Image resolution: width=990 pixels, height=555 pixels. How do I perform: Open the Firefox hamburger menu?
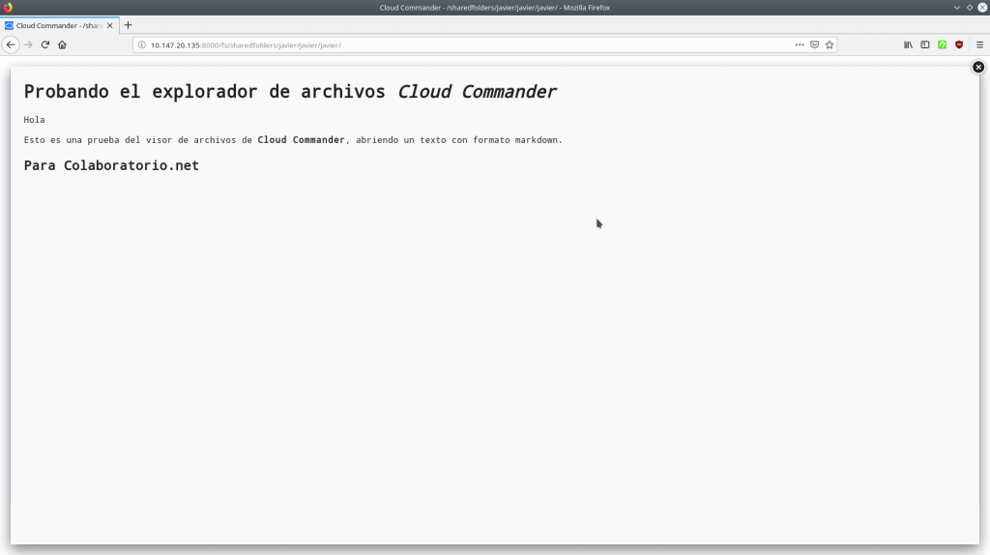pos(980,44)
